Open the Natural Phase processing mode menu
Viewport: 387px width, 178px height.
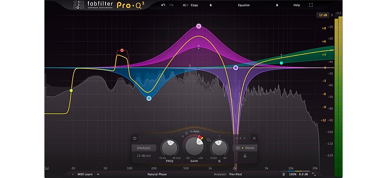[157, 174]
